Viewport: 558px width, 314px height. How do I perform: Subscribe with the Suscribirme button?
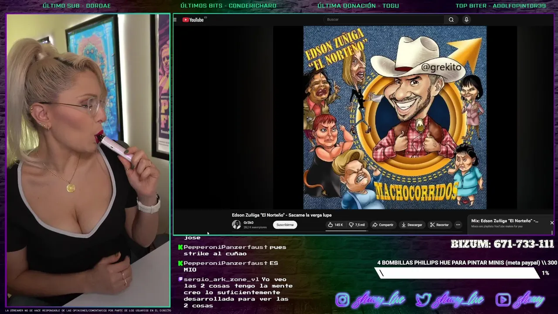[x=285, y=225]
